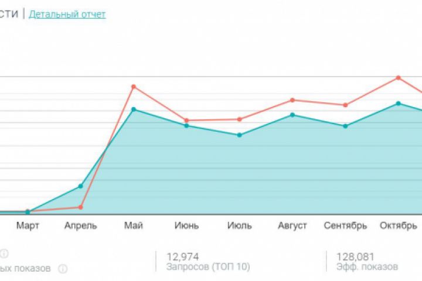The image size is (422, 281).
Task: Open the Детальный отчет link
Action: (x=67, y=14)
